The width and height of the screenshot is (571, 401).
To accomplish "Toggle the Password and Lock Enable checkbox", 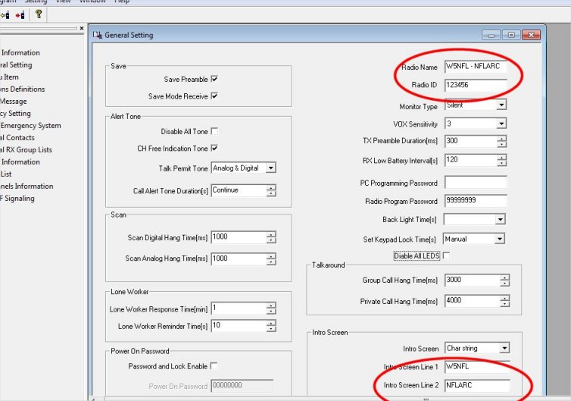I will (214, 366).
